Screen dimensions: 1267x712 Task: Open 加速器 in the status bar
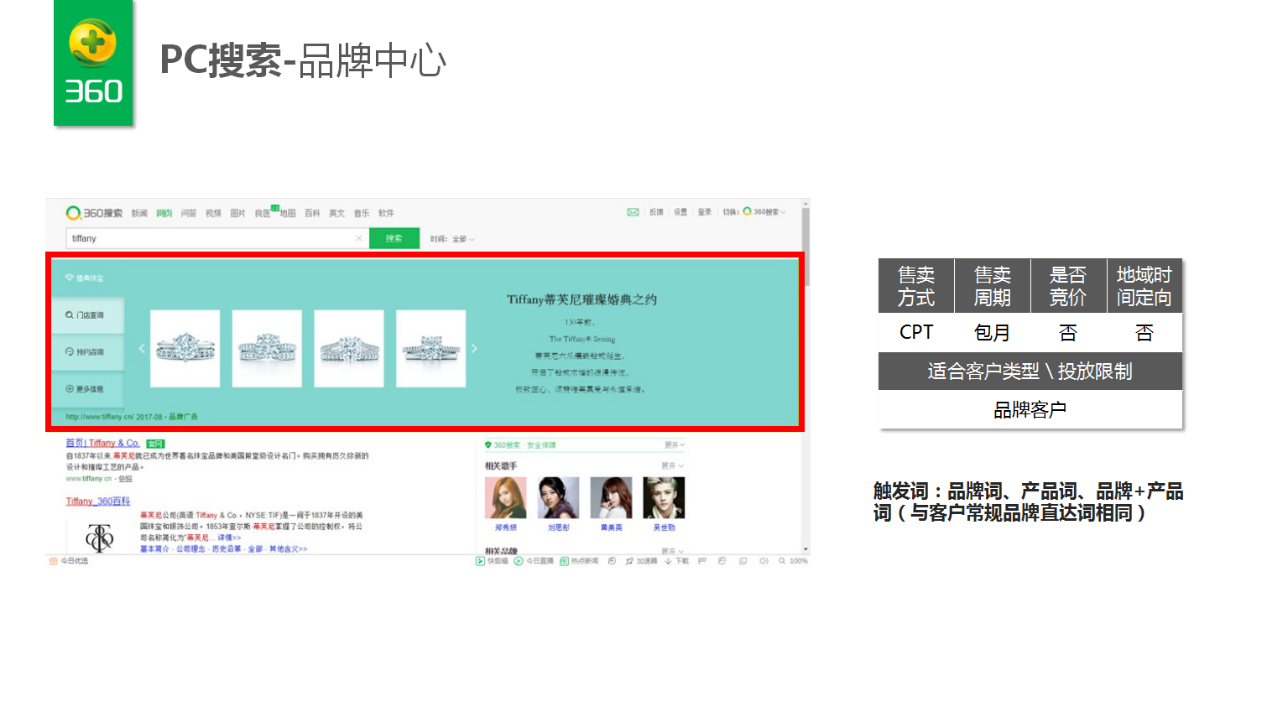642,561
